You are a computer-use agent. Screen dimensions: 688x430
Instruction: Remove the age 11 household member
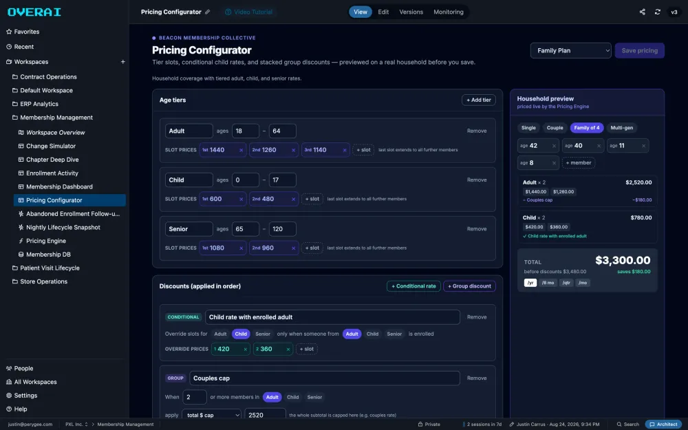tap(643, 146)
